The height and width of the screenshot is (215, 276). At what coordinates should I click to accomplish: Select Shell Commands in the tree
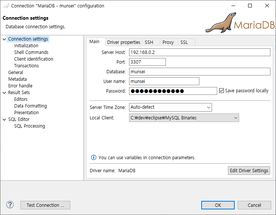31,52
